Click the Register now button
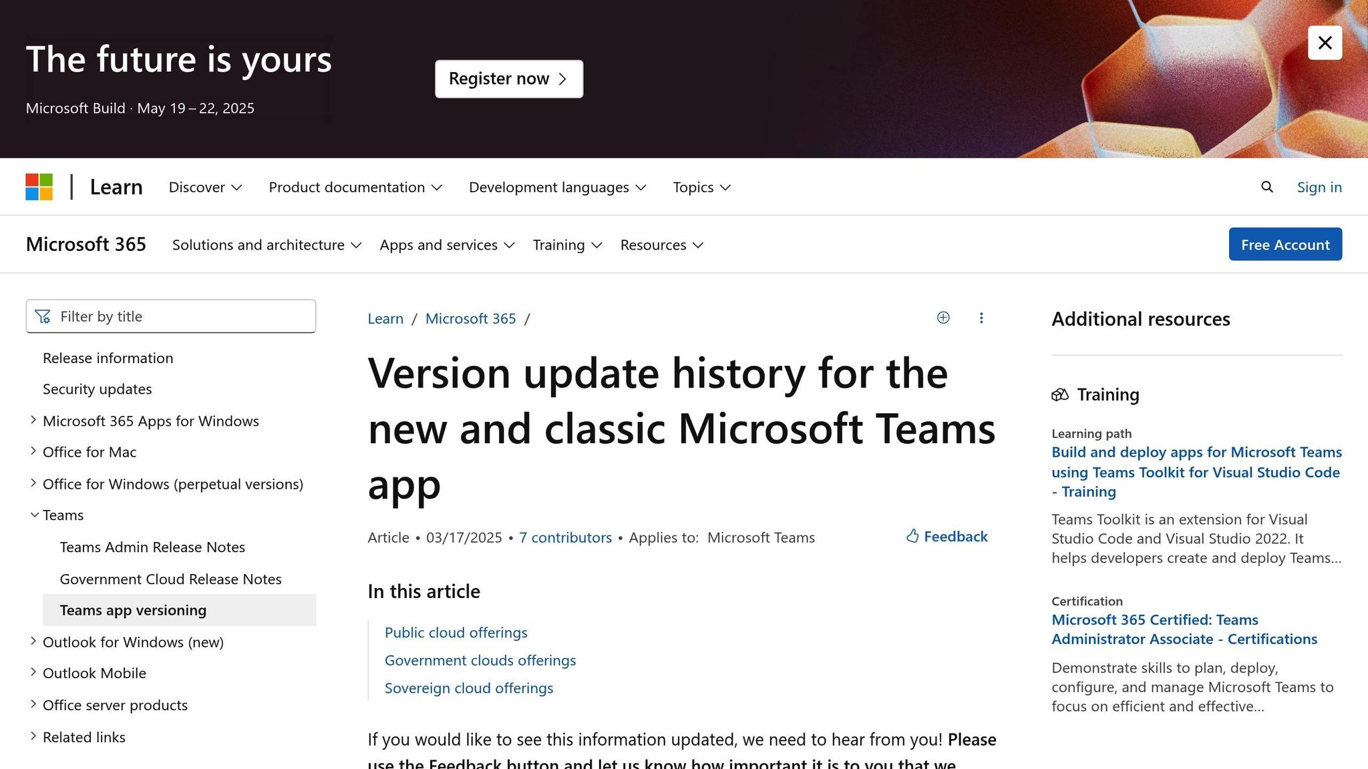The height and width of the screenshot is (769, 1368). pos(509,79)
